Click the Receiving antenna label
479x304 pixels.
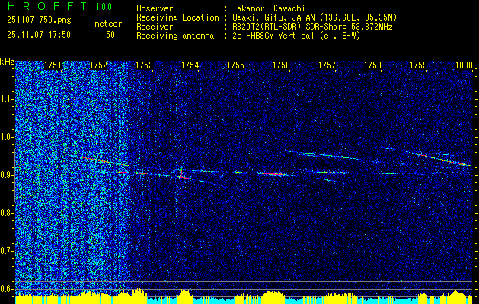point(175,36)
